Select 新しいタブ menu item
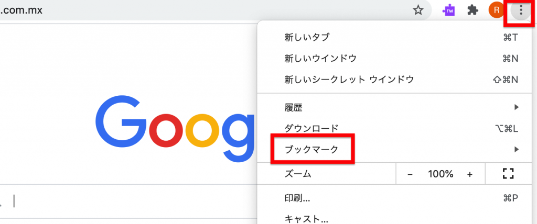 [x=393, y=37]
